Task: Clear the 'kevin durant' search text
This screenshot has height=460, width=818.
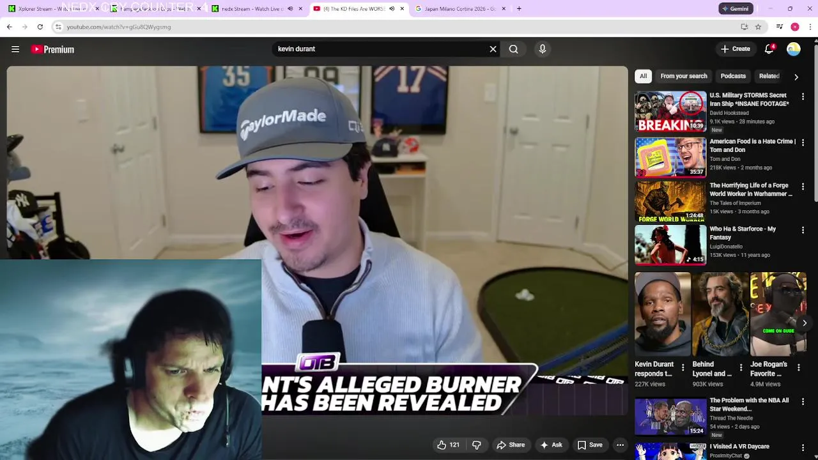Action: click(x=493, y=49)
